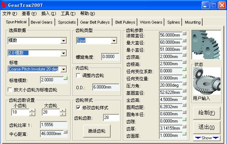Increase 大齿轮 tooth count with up arrow

[x=63, y=110]
